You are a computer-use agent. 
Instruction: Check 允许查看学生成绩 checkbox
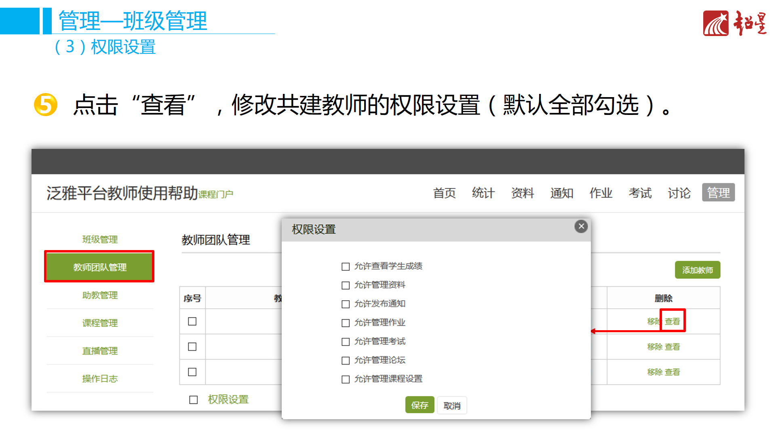(346, 267)
